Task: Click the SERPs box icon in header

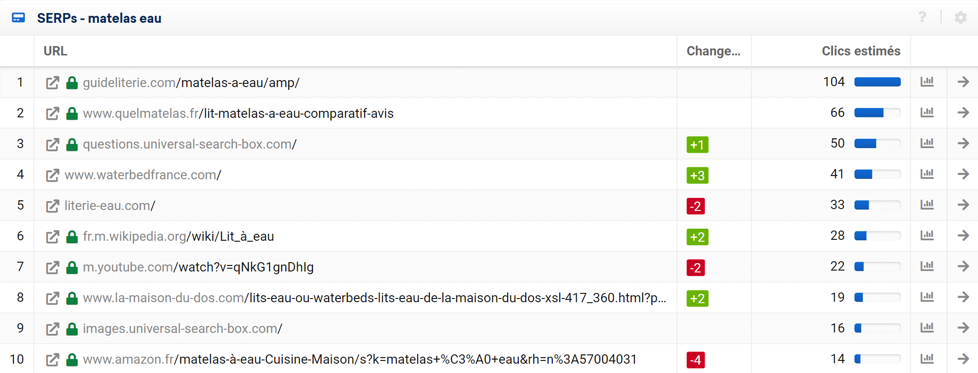Action: [19, 18]
